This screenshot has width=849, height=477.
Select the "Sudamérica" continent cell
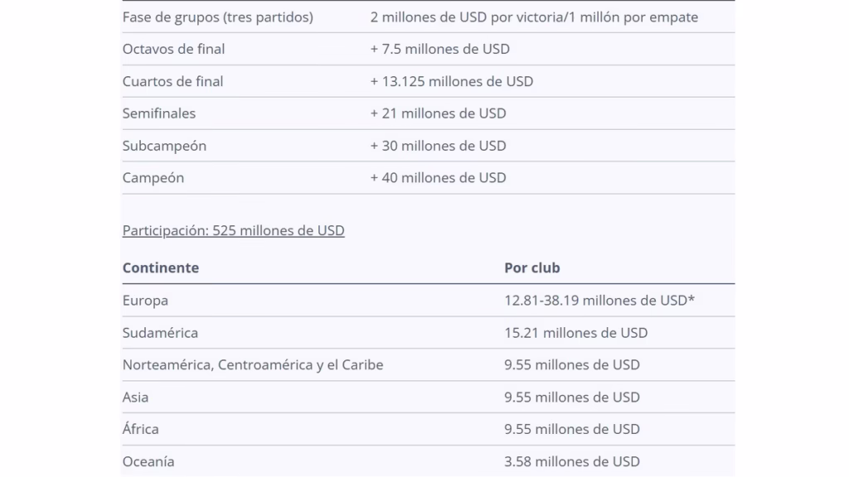tap(160, 332)
